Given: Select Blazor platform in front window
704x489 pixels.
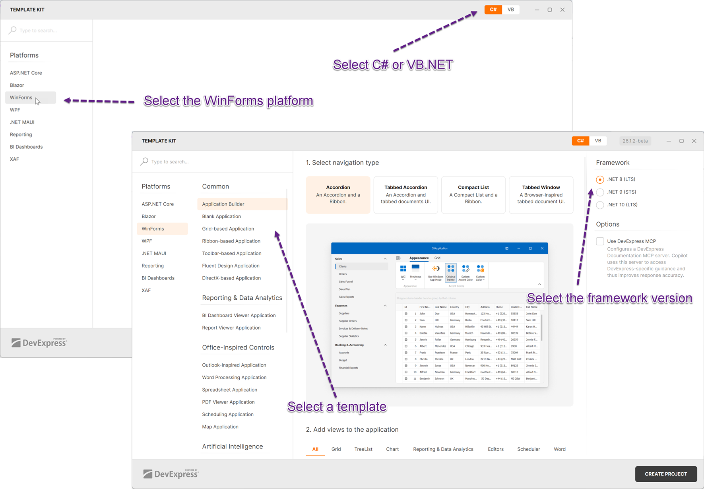Looking at the screenshot, I should coord(149,216).
